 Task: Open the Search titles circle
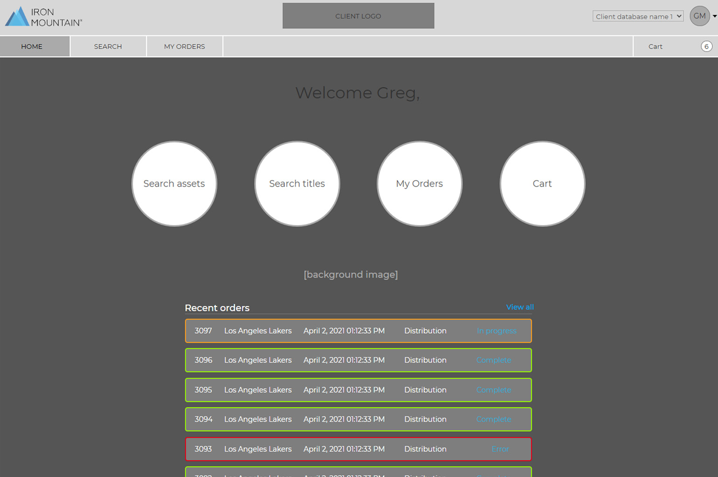point(297,184)
